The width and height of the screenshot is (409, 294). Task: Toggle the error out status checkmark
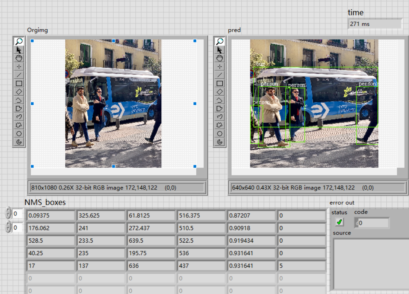[339, 222]
